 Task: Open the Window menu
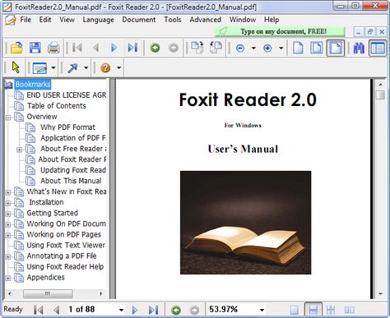click(243, 20)
